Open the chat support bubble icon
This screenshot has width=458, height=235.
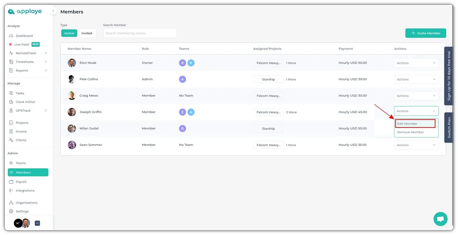[440, 219]
